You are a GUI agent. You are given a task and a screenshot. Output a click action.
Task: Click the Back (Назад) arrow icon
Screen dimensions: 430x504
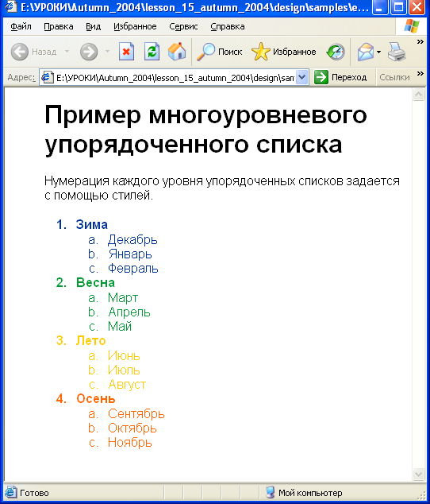[20, 52]
